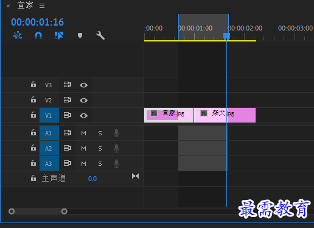The image size is (314, 228).
Task: Enable voice-over record on A2
Action: tap(116, 148)
